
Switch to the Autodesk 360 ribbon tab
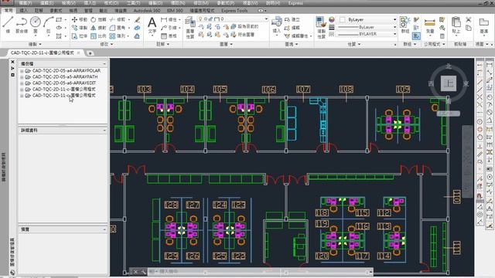146,10
